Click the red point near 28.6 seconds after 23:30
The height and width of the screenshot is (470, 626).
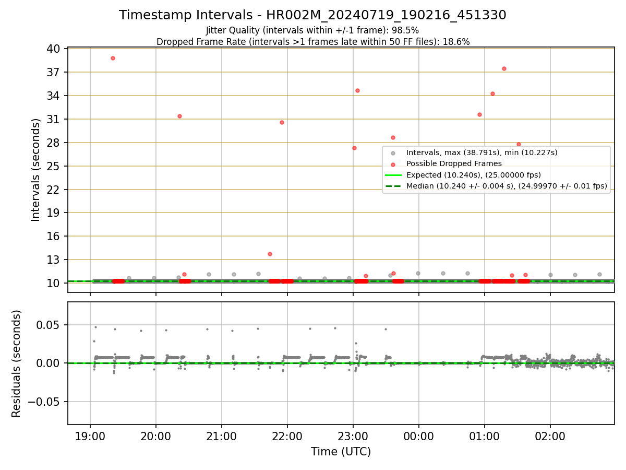click(393, 137)
